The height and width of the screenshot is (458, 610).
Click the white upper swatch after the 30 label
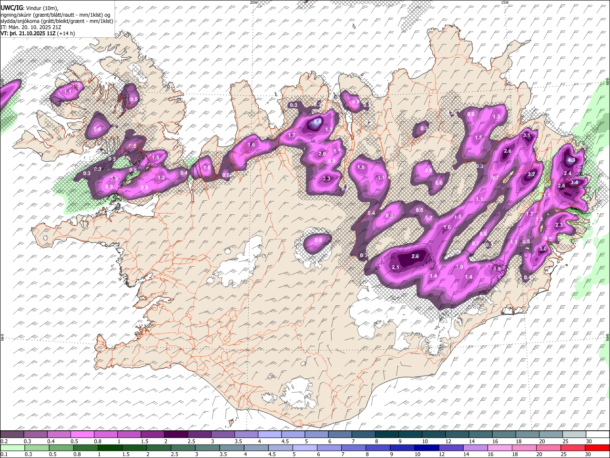coord(598,435)
